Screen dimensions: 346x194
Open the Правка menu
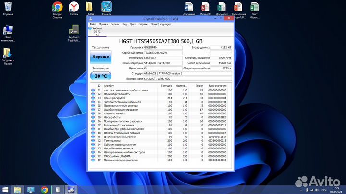click(x=103, y=24)
